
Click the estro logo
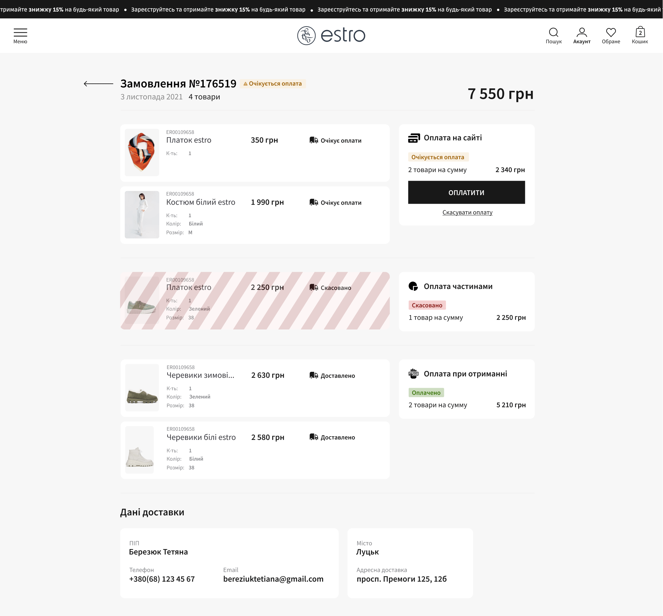pyautogui.click(x=331, y=35)
